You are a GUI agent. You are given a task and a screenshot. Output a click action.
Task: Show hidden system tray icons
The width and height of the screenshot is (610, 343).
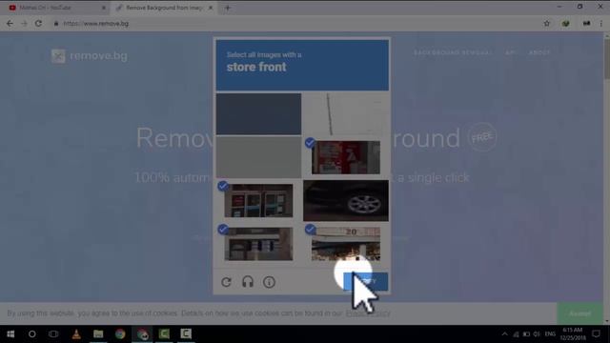pos(504,334)
